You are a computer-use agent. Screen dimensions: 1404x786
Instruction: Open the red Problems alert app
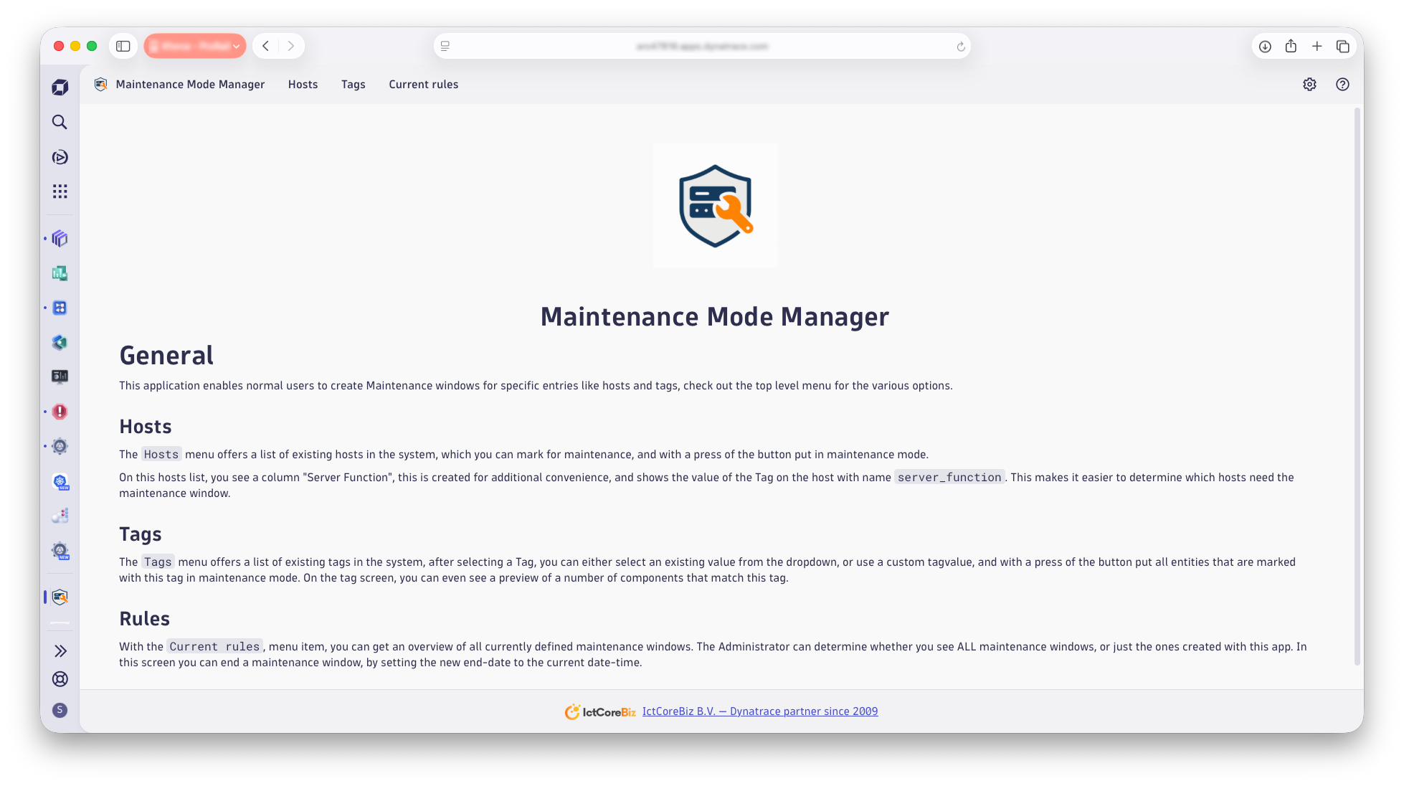[x=60, y=412]
